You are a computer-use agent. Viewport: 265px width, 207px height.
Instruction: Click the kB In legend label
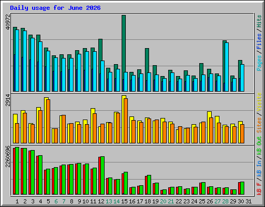[259, 169]
